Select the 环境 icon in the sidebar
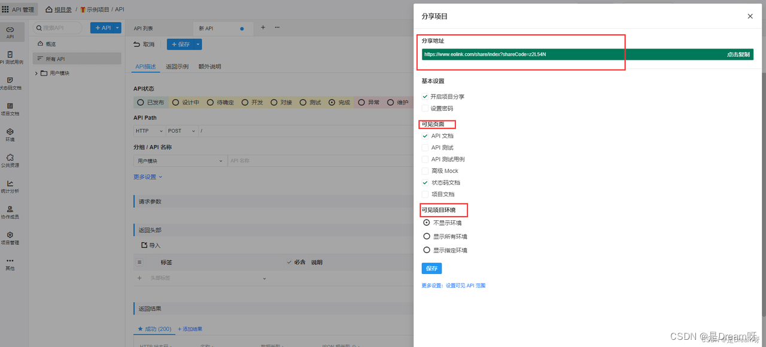Screen dimensions: 766x347 pyautogui.click(x=11, y=134)
